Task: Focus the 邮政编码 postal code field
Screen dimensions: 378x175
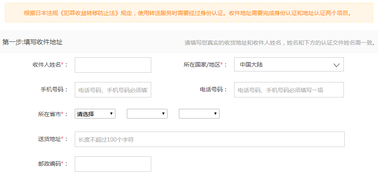Action: (x=113, y=164)
